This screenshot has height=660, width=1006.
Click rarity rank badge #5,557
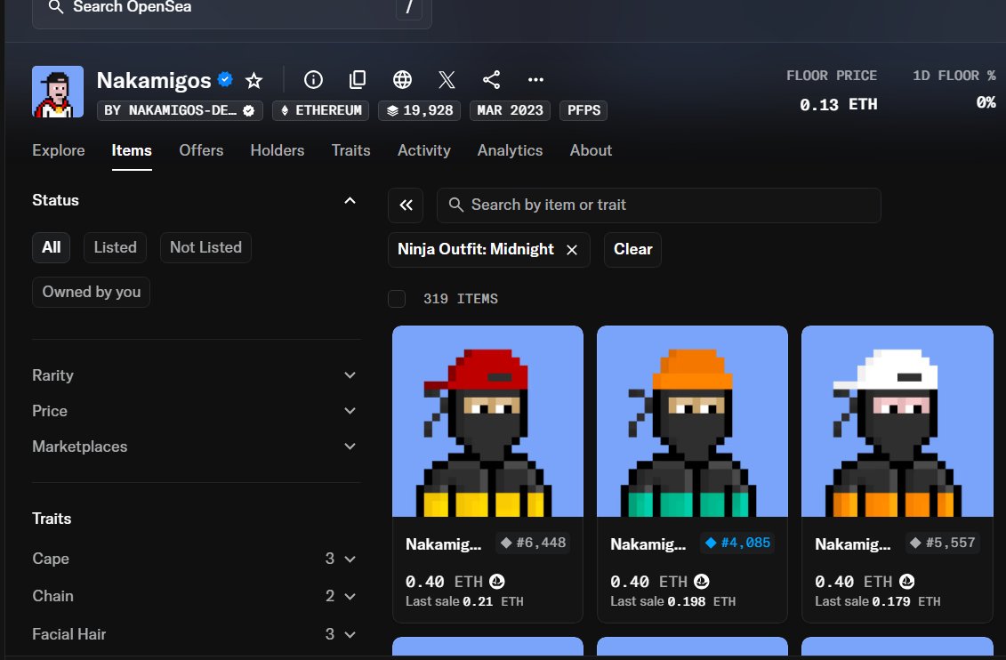pyautogui.click(x=942, y=543)
